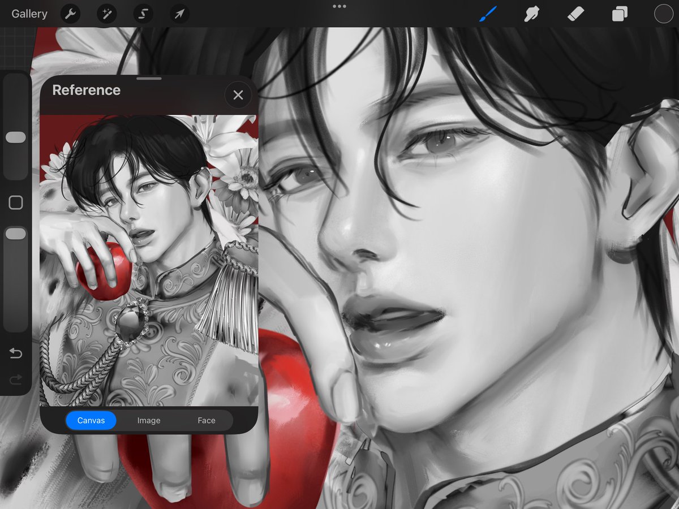Tap the sidebar modify square button
Screen dimensions: 679x509
click(16, 202)
